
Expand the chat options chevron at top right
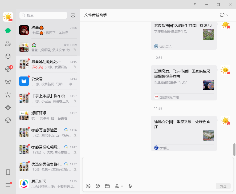[x=228, y=15]
